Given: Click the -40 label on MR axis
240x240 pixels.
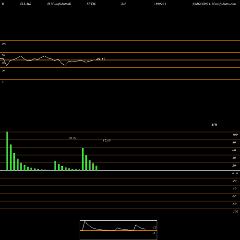Looking at the screenshot, I should click(x=234, y=189).
